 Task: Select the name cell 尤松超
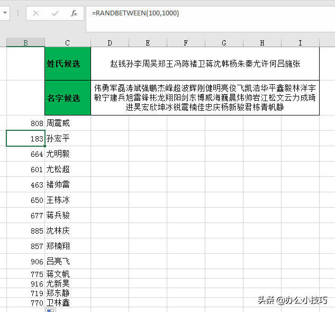68,169
